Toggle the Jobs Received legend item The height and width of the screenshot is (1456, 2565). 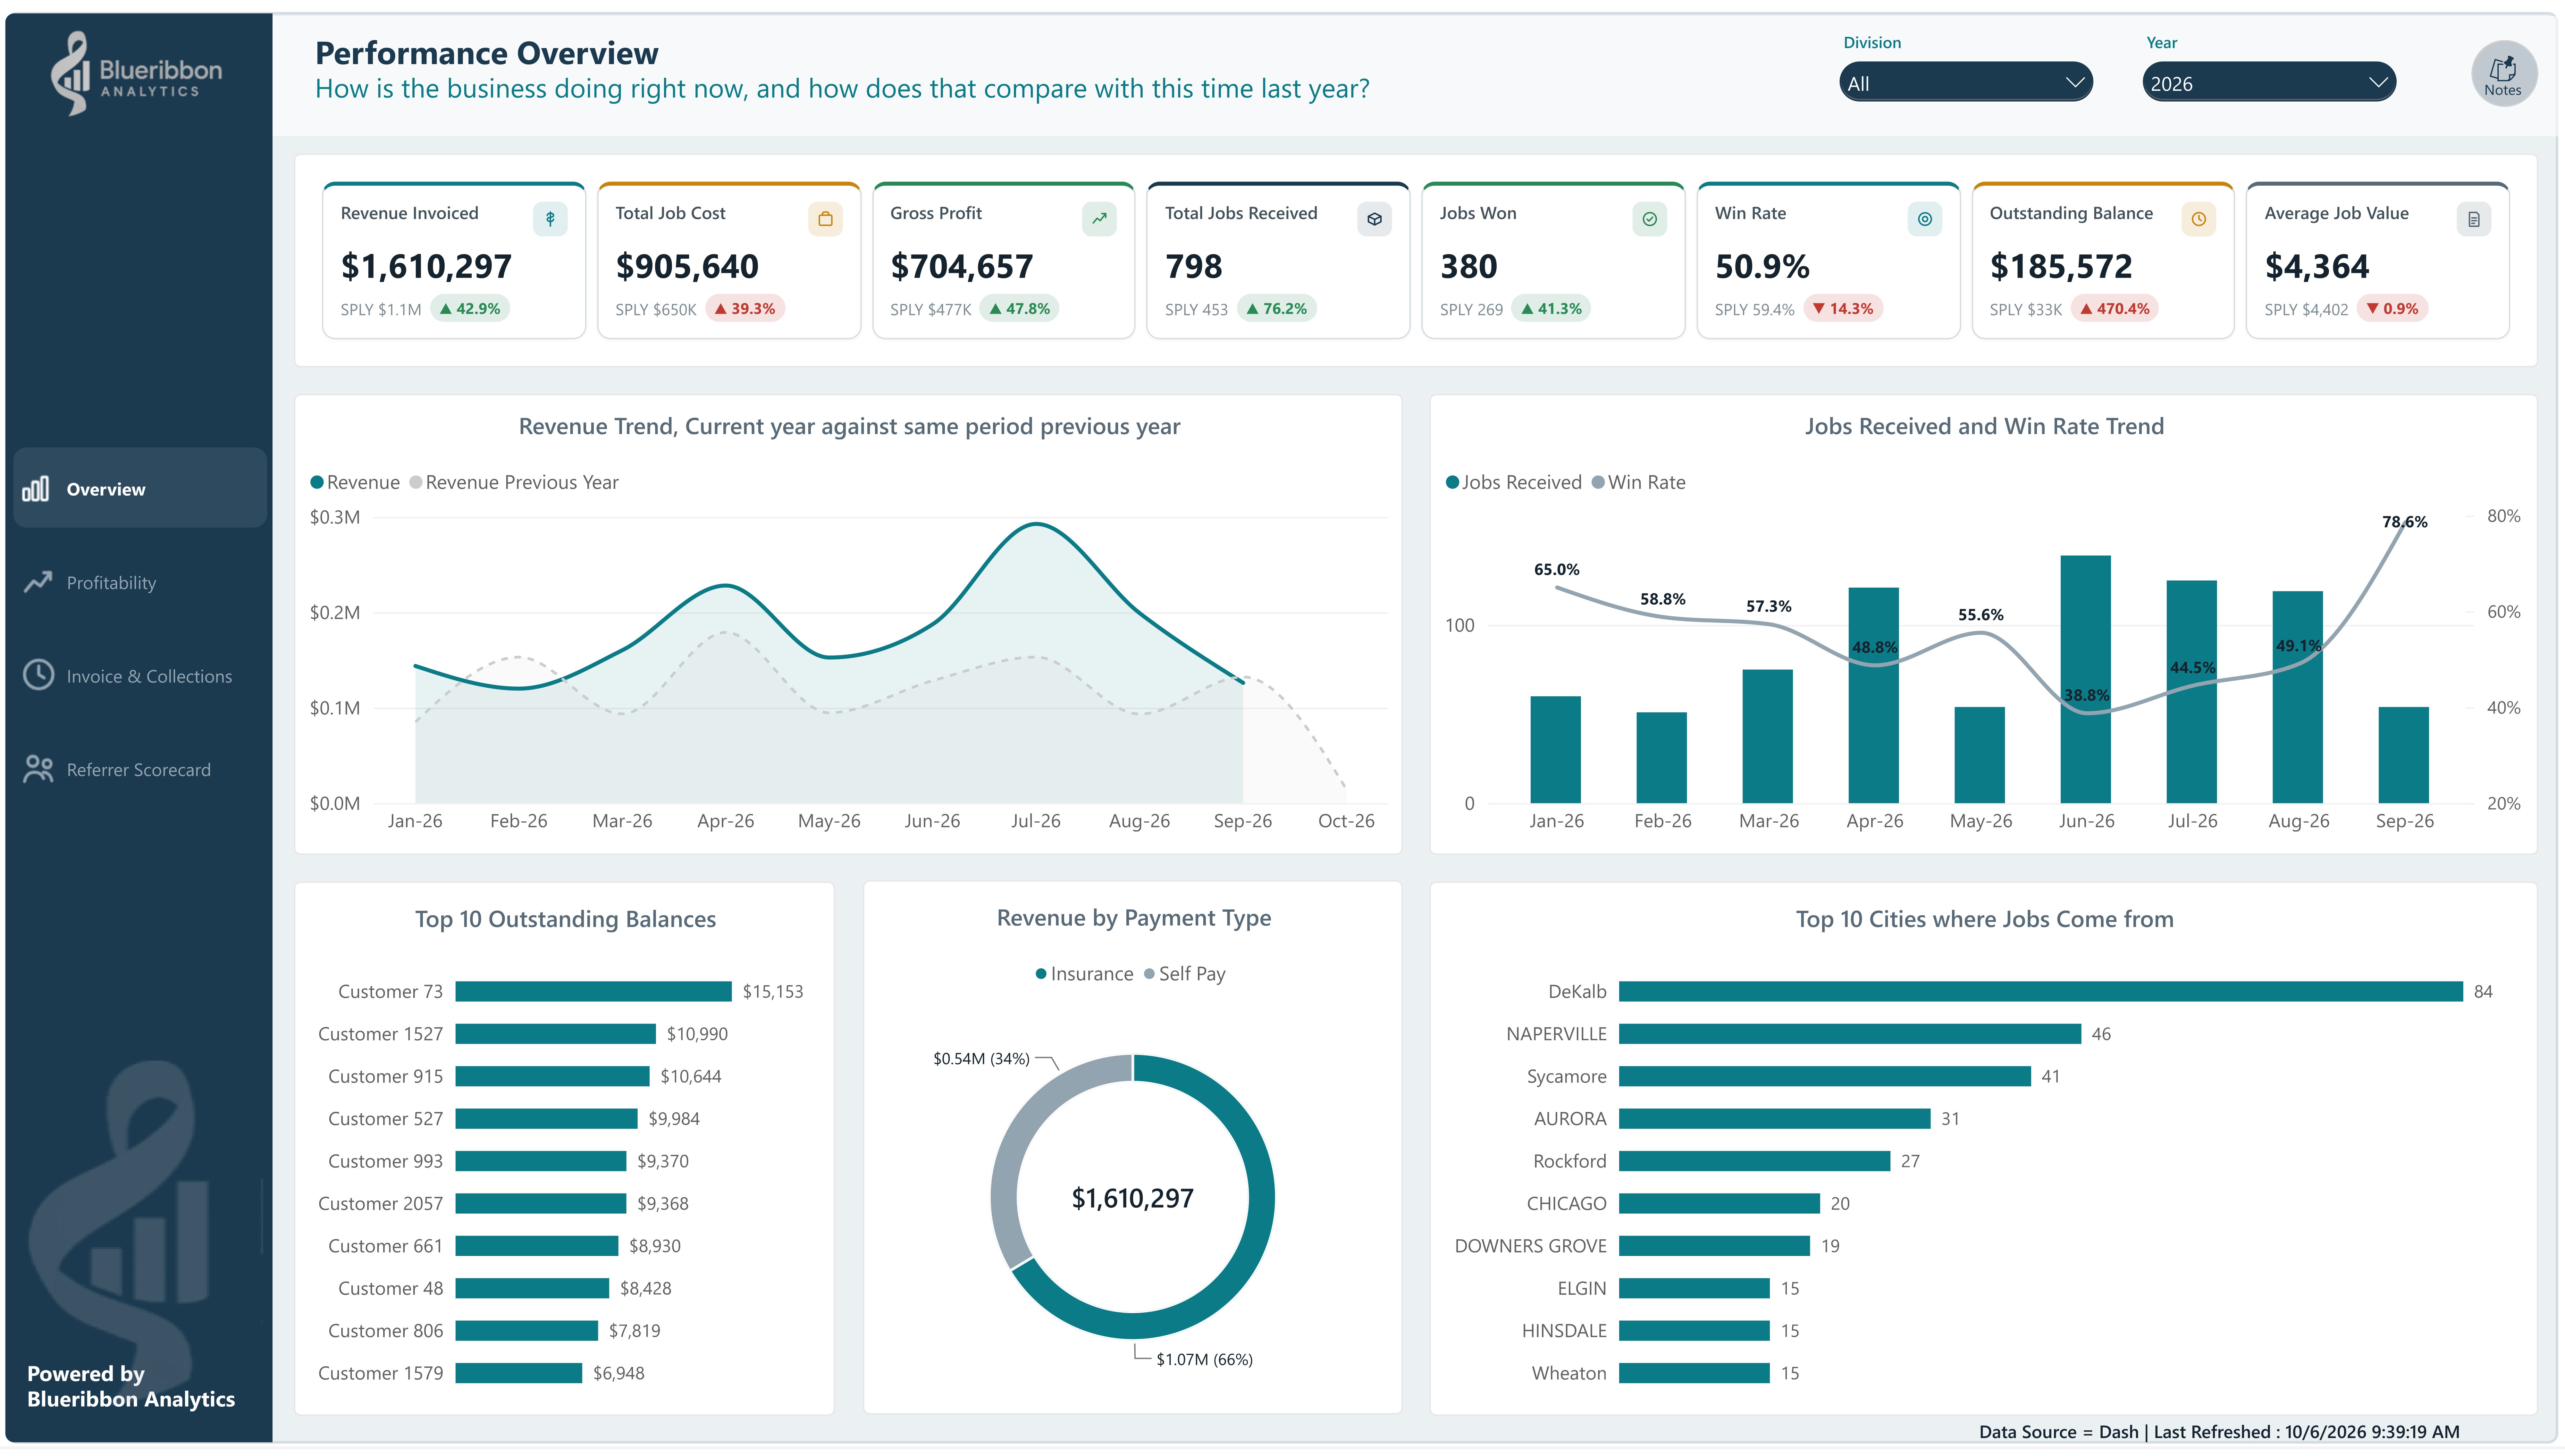tap(1514, 482)
